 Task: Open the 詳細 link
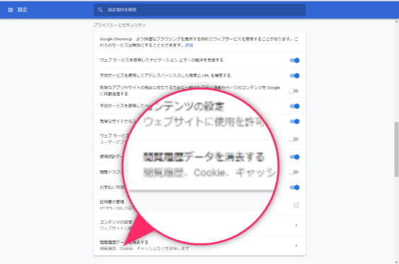(x=189, y=45)
